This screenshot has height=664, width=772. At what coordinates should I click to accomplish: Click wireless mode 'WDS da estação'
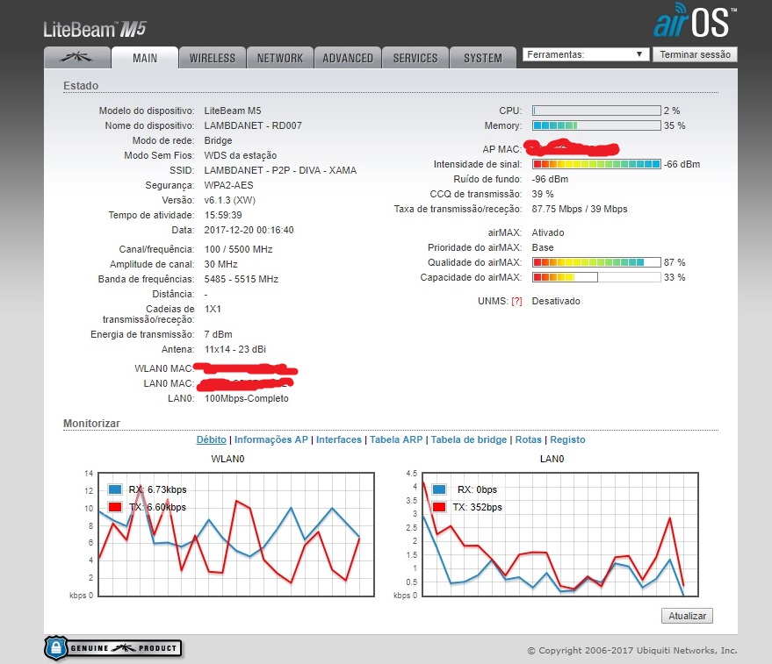click(x=241, y=155)
